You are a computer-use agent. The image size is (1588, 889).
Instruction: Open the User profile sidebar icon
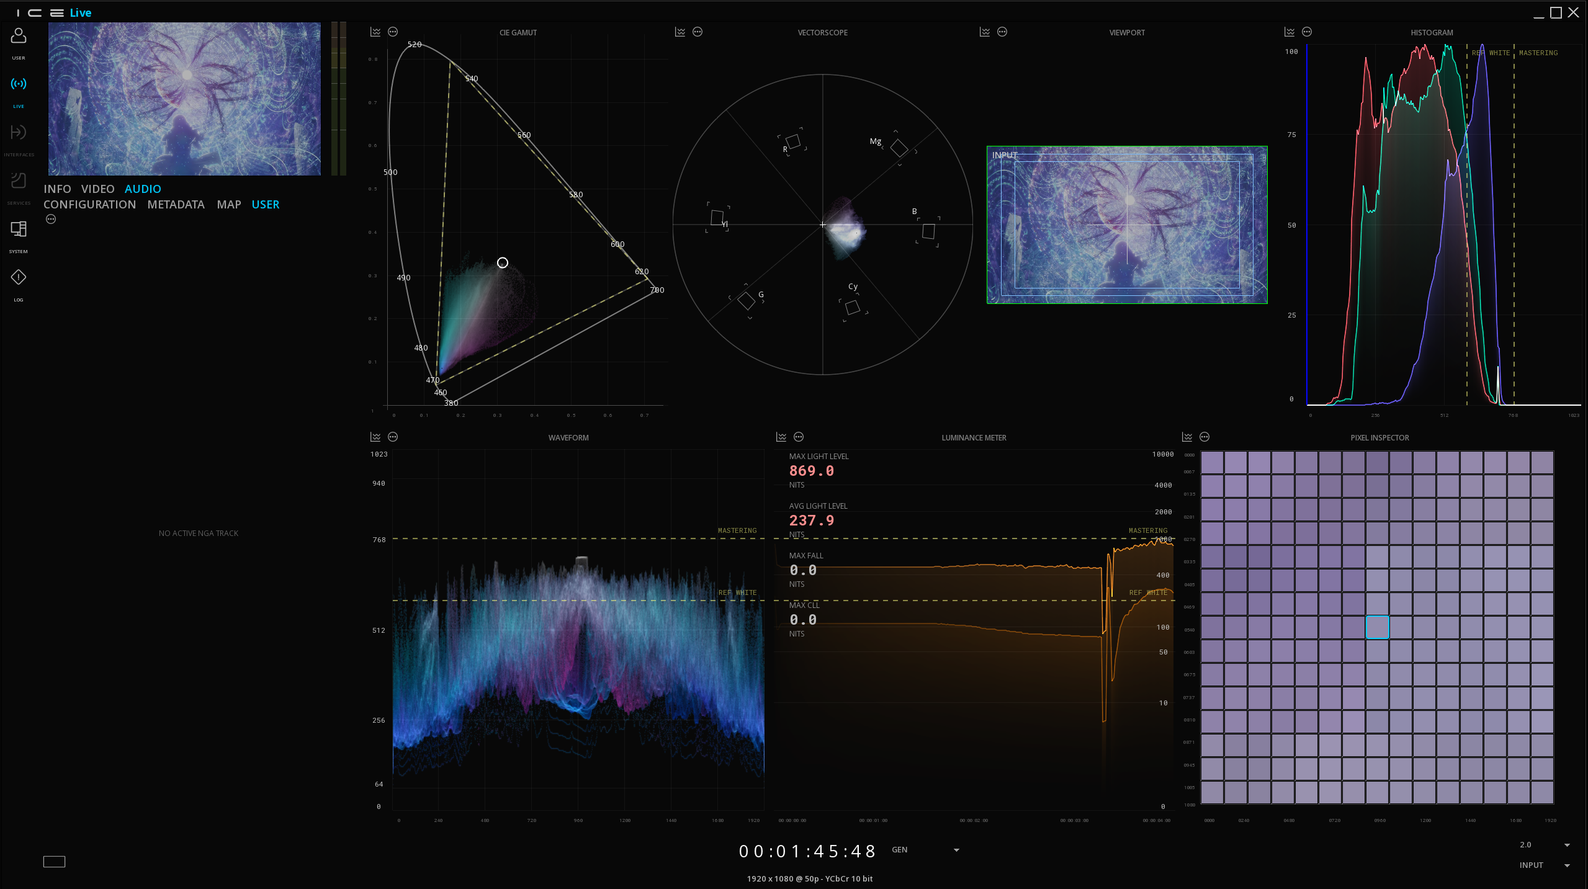coord(19,37)
